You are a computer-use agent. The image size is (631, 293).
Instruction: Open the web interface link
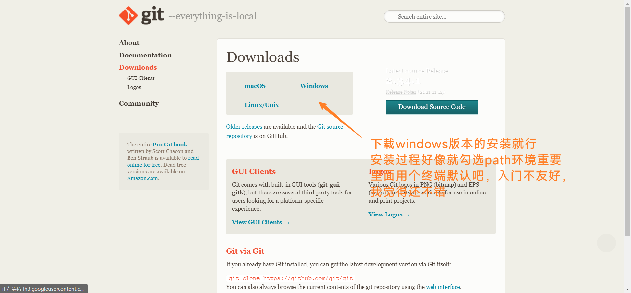[443, 287]
